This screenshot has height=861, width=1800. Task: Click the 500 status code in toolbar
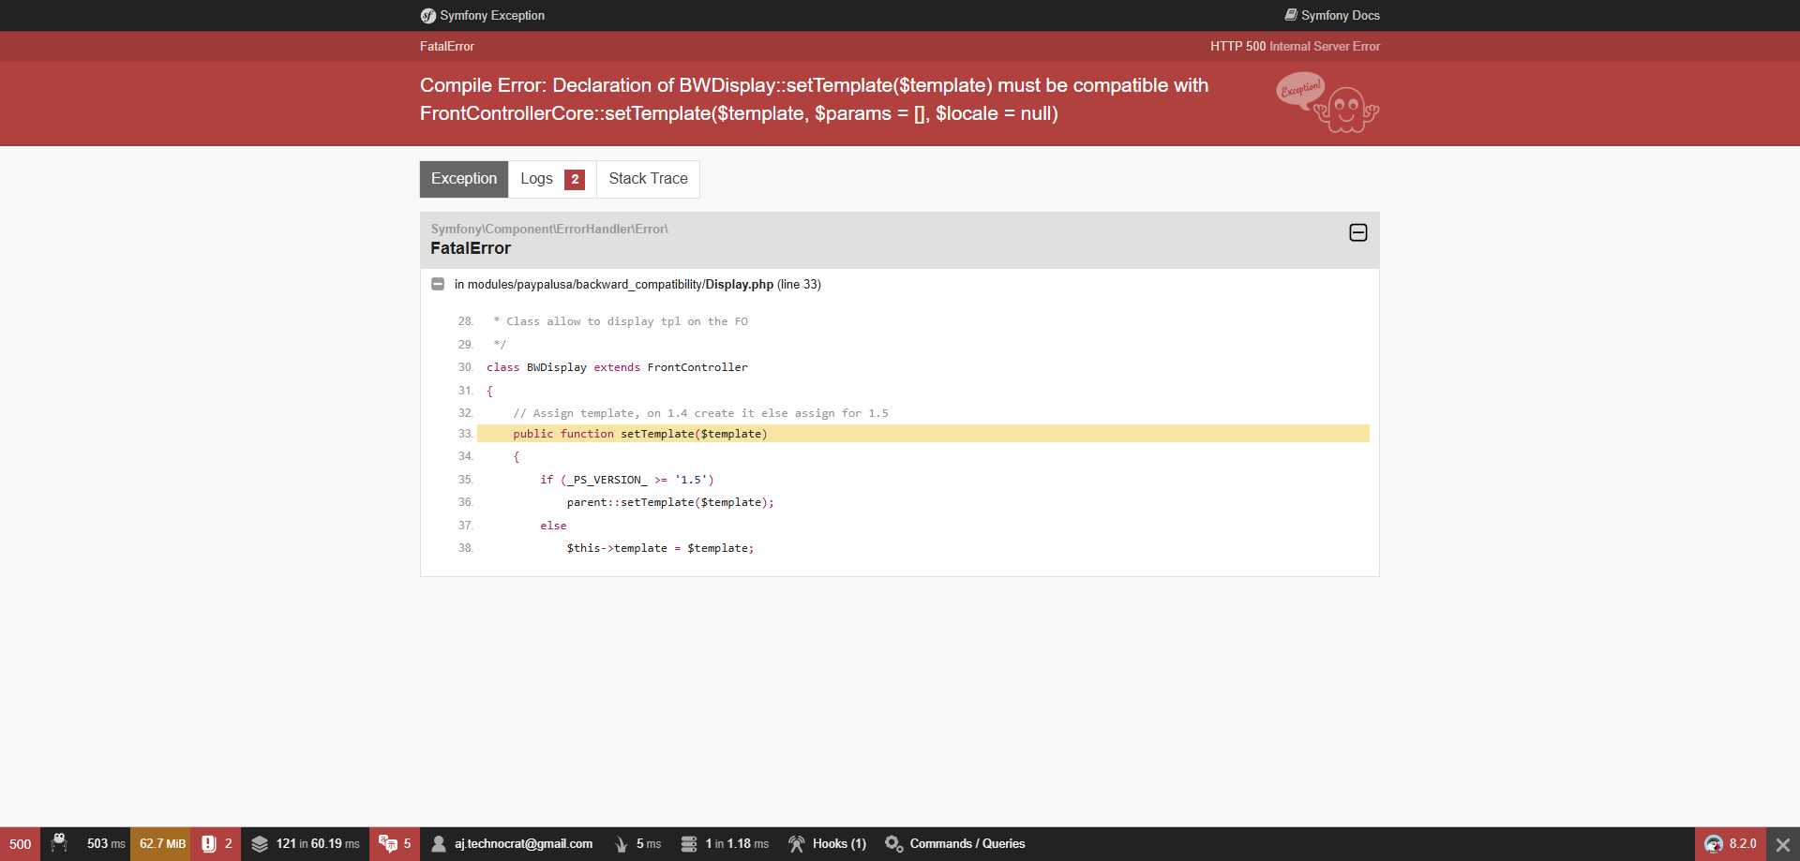pos(20,844)
